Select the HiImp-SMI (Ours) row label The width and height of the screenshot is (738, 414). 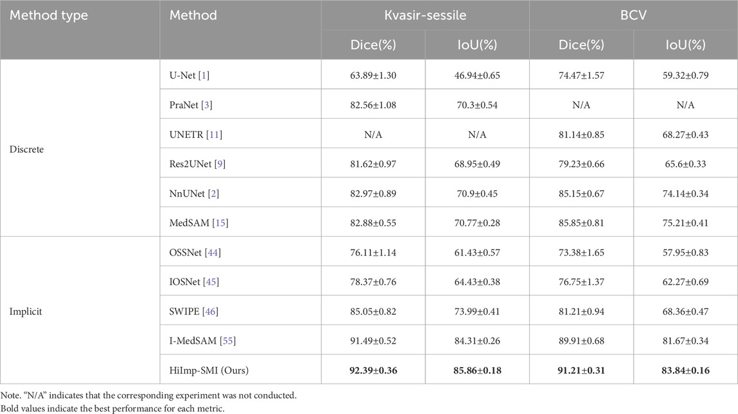pos(209,370)
